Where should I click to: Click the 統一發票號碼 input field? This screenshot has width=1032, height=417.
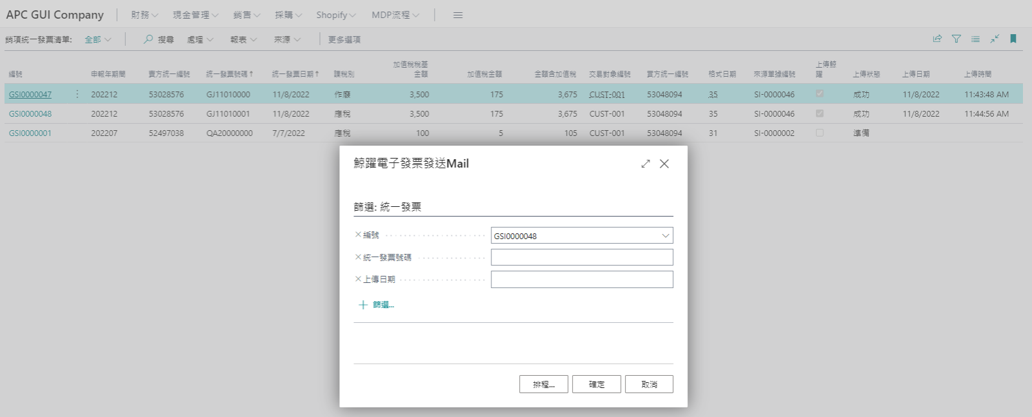click(582, 257)
